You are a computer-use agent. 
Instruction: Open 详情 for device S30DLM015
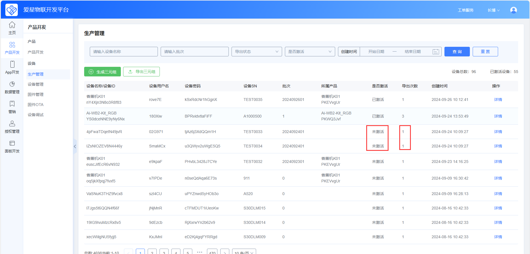click(498, 208)
